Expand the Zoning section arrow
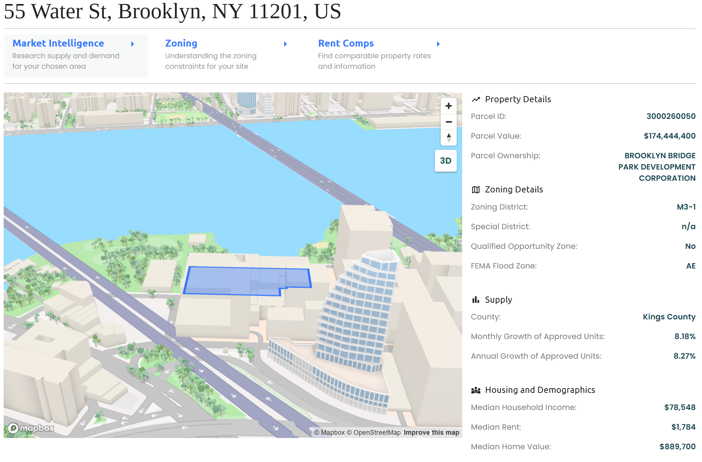The height and width of the screenshot is (462, 702). pos(286,44)
